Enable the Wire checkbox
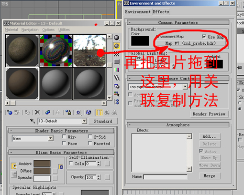This screenshot has height=195, width=244. 64,137
